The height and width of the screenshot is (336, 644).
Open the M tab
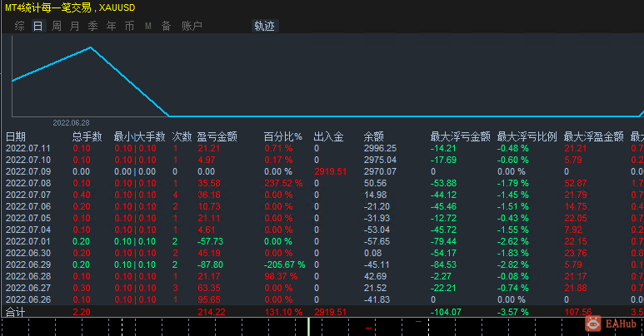(148, 27)
